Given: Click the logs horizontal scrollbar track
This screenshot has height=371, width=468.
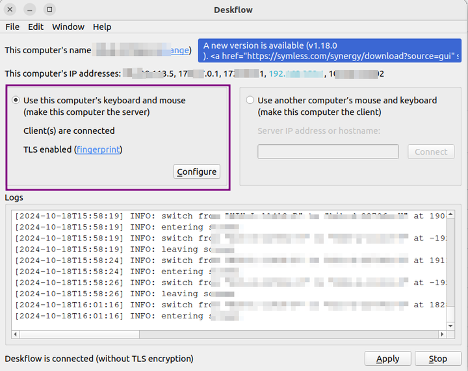Looking at the screenshot, I should tap(227, 335).
